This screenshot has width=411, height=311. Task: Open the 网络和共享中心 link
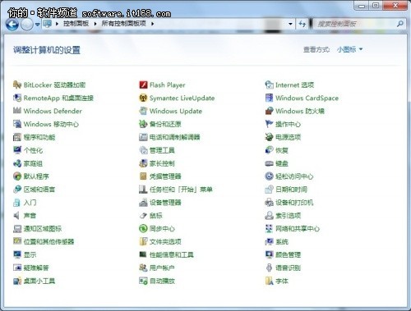pyautogui.click(x=298, y=229)
